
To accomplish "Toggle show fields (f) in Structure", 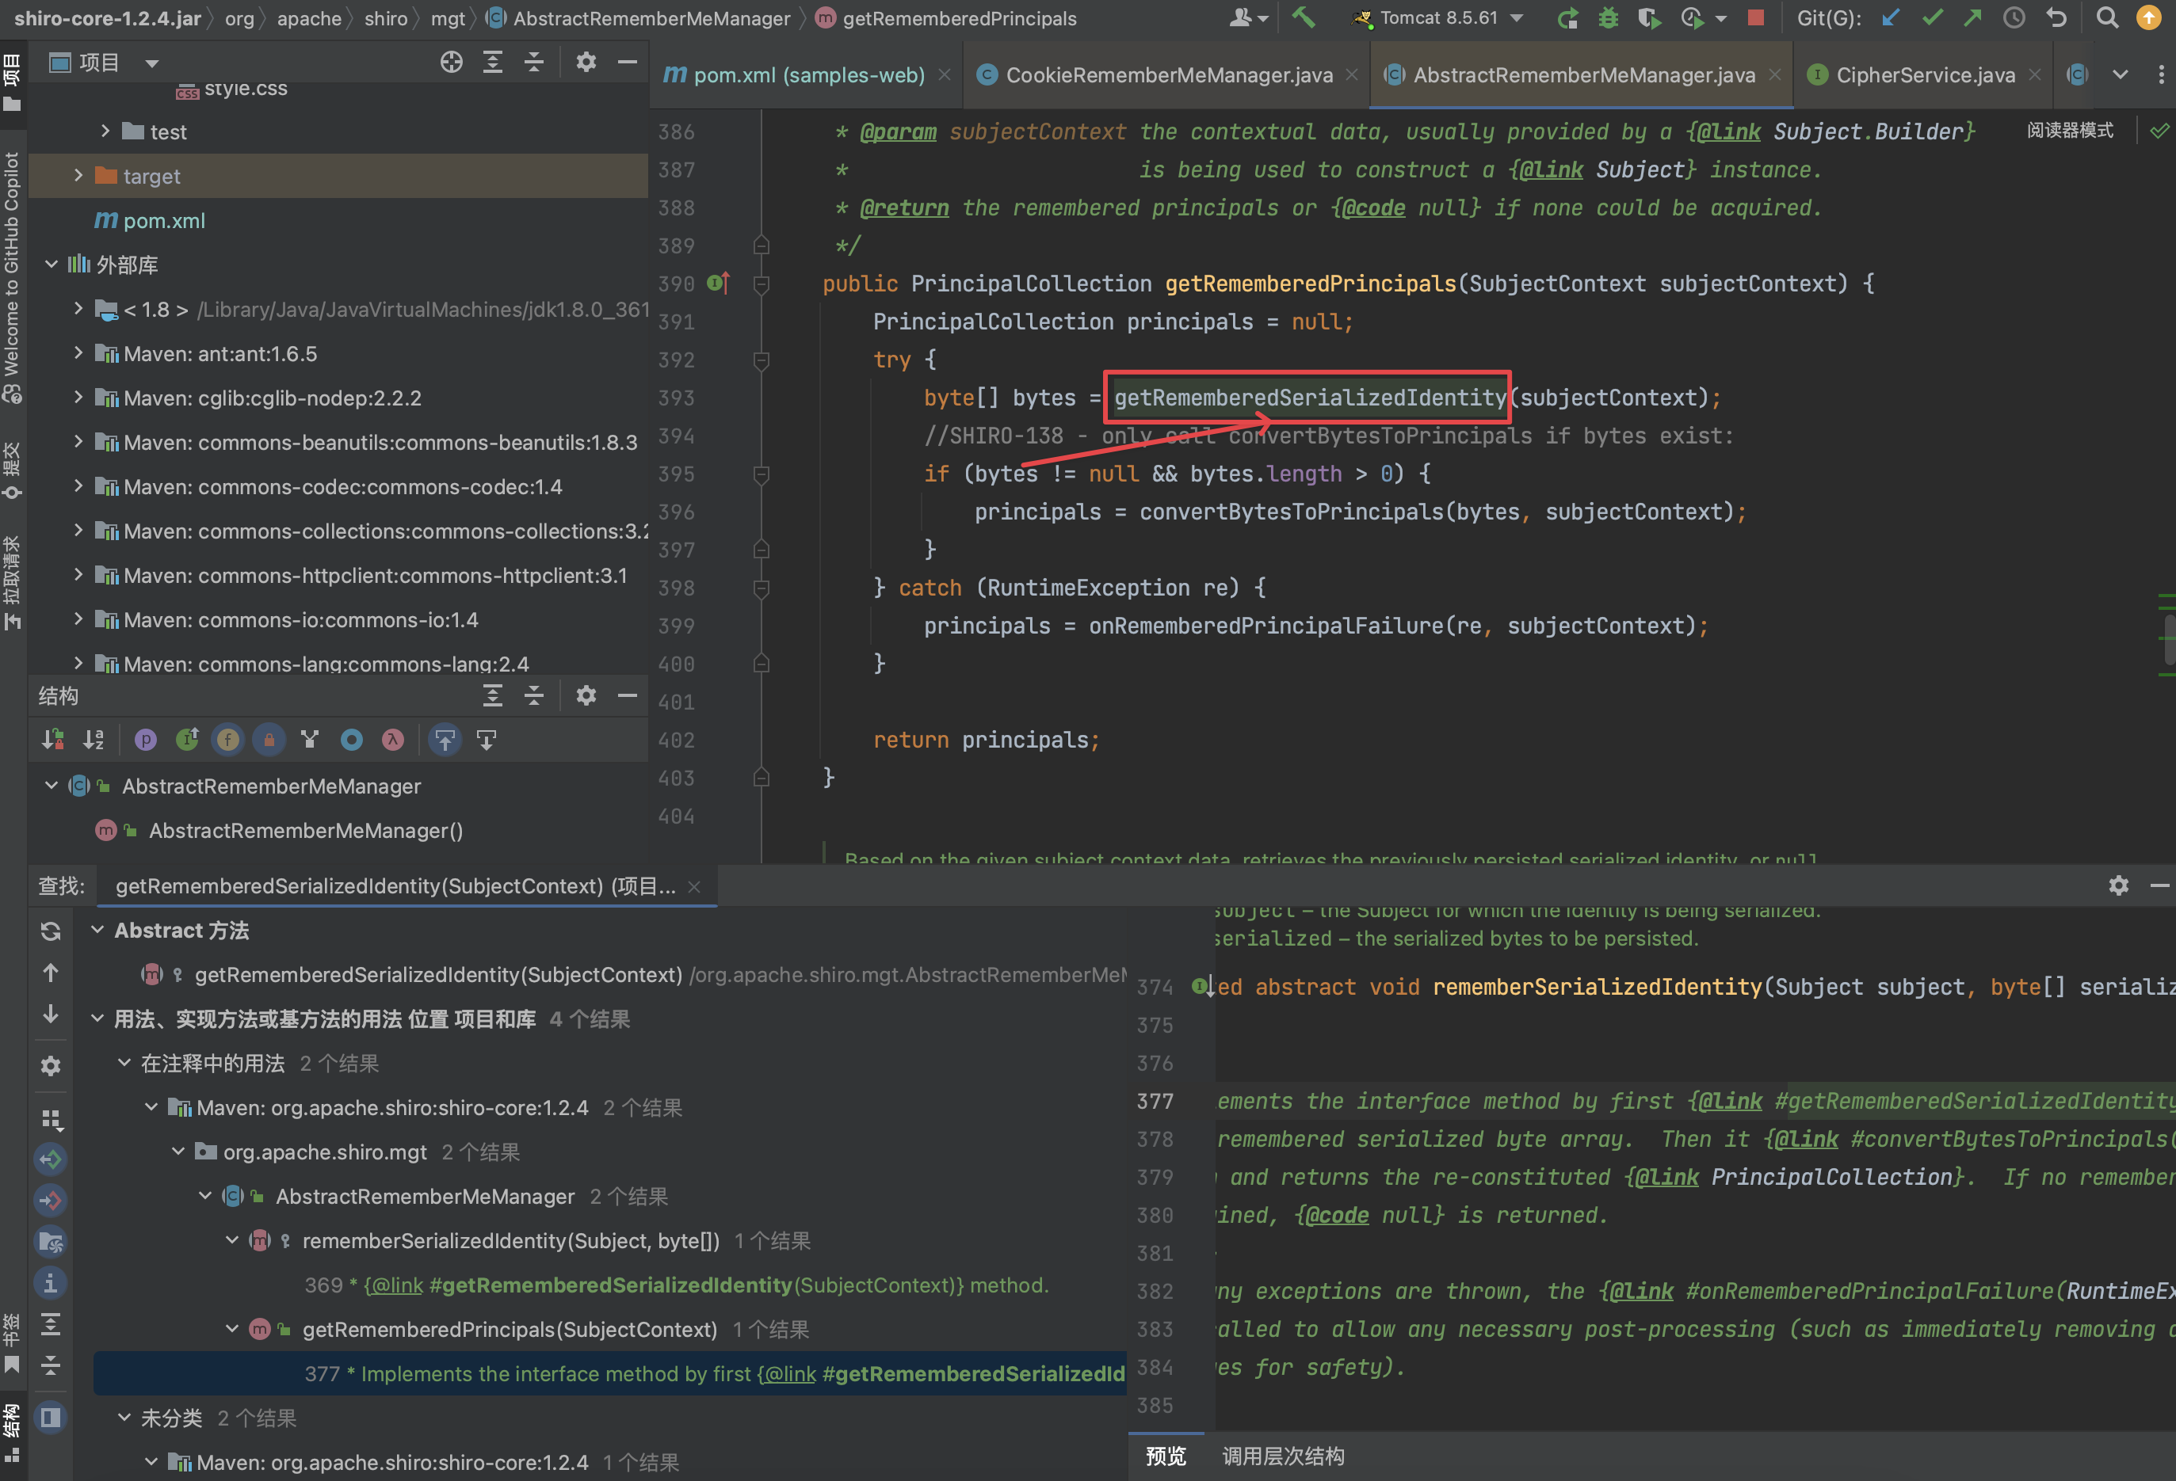I will point(227,740).
